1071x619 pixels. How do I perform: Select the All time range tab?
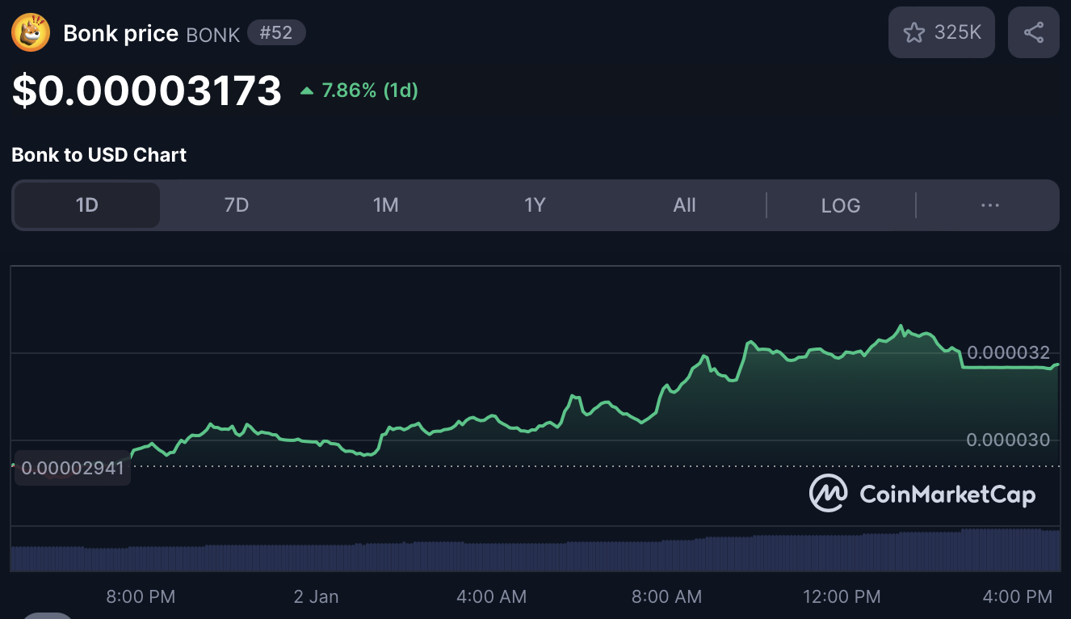684,205
